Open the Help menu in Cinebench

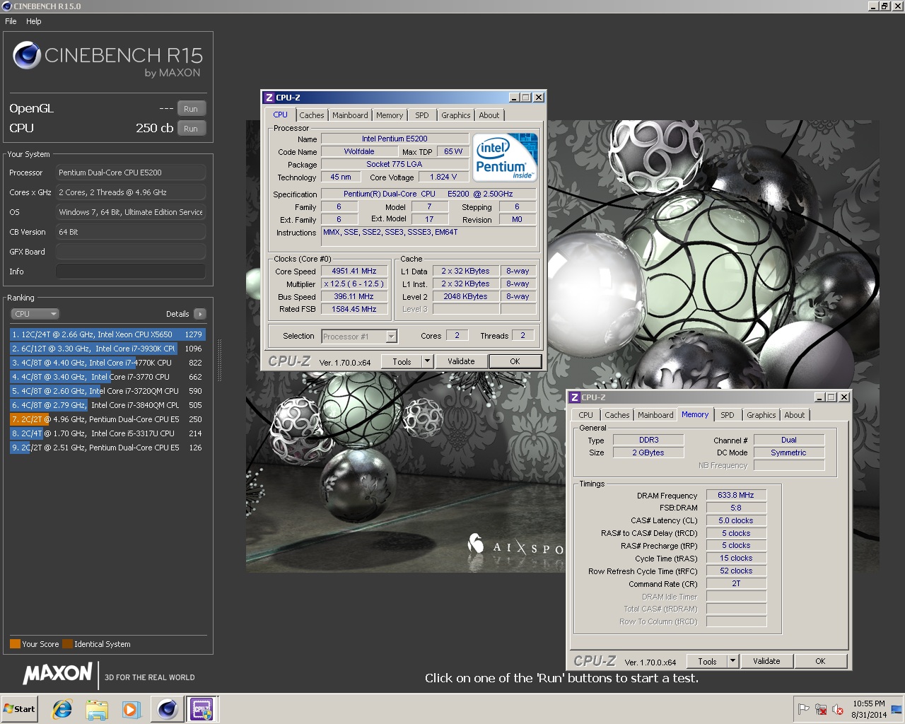(34, 21)
